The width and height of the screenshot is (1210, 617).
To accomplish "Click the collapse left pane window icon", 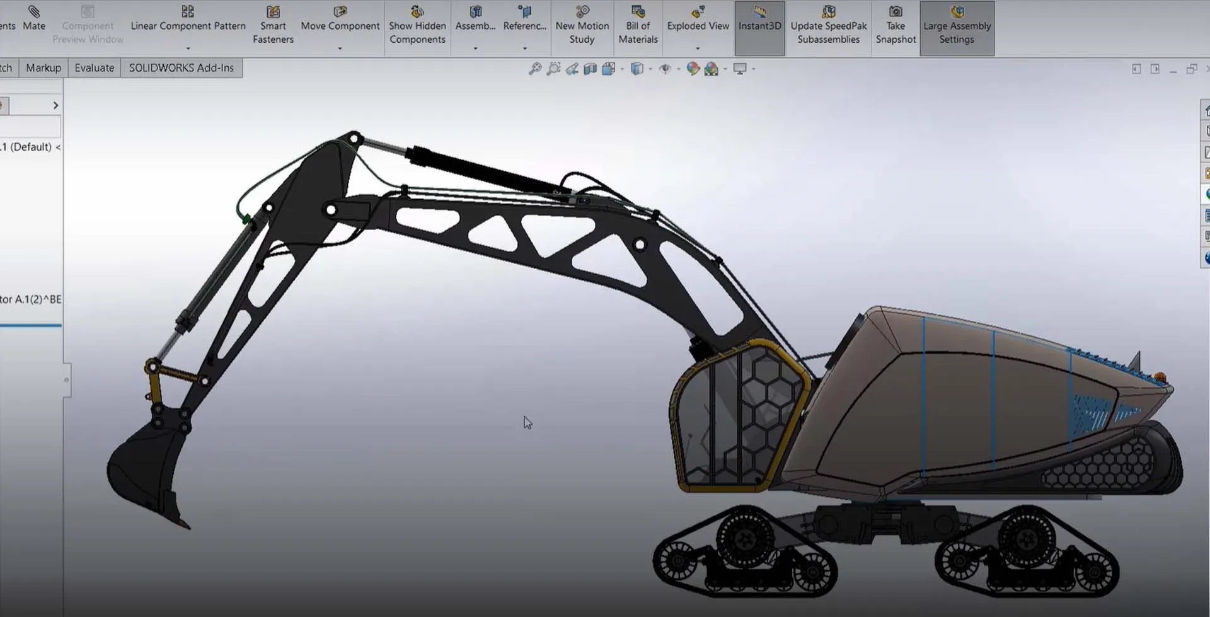I will (x=1136, y=69).
